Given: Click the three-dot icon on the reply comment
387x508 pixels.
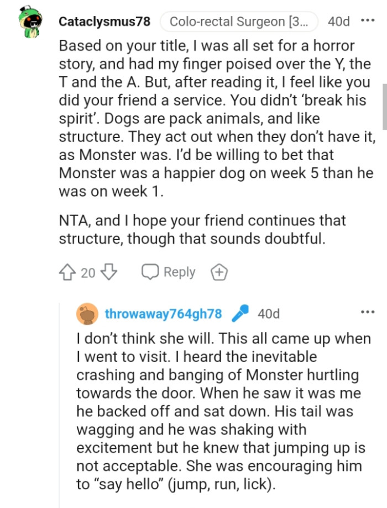Looking at the screenshot, I should [x=368, y=312].
